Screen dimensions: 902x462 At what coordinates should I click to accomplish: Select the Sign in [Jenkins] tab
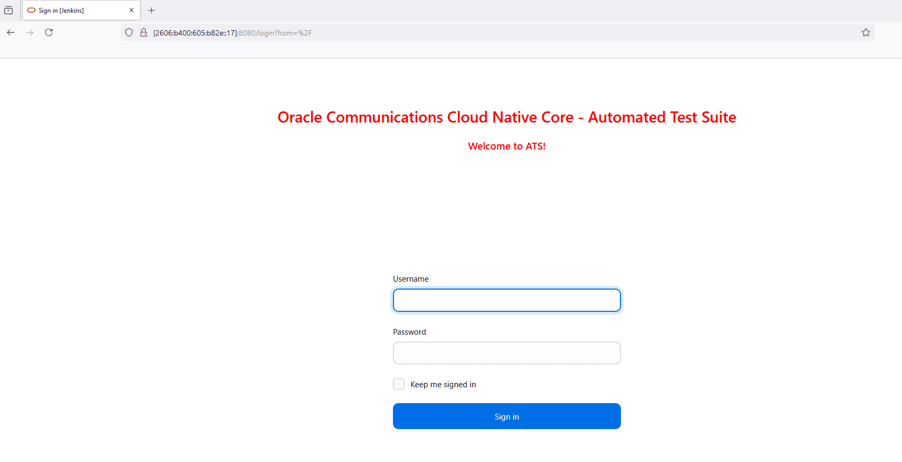[81, 10]
